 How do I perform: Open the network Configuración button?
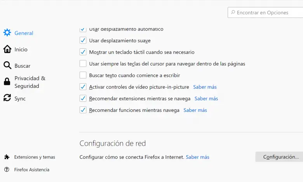[x=280, y=157]
